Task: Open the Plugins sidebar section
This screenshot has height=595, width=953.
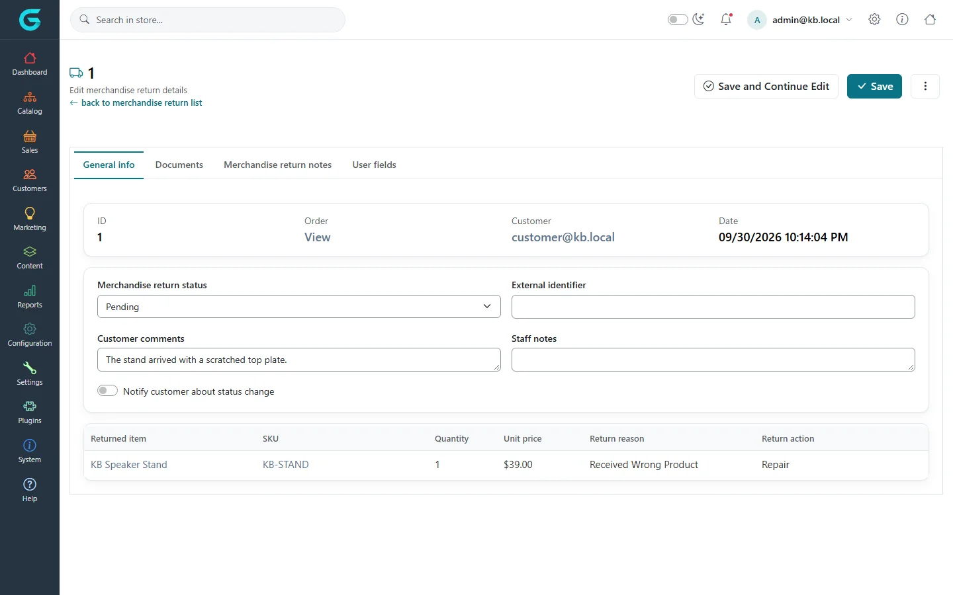Action: (30, 413)
